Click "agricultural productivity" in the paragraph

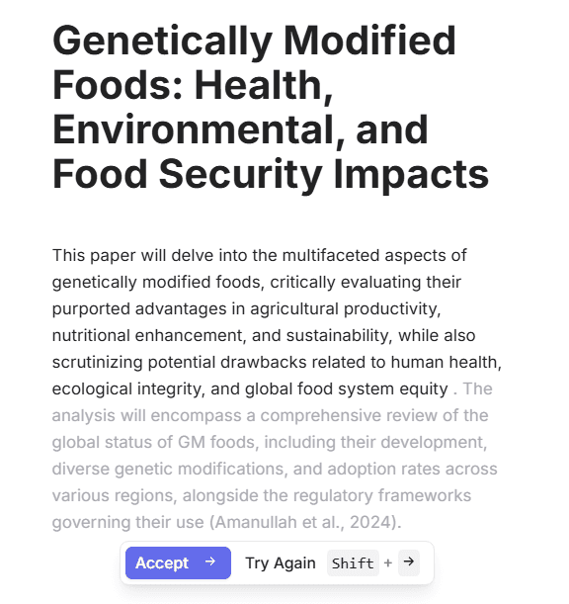(x=344, y=309)
